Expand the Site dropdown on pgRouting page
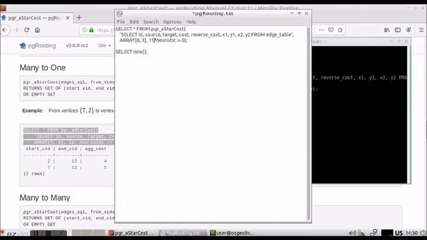 click(104, 45)
